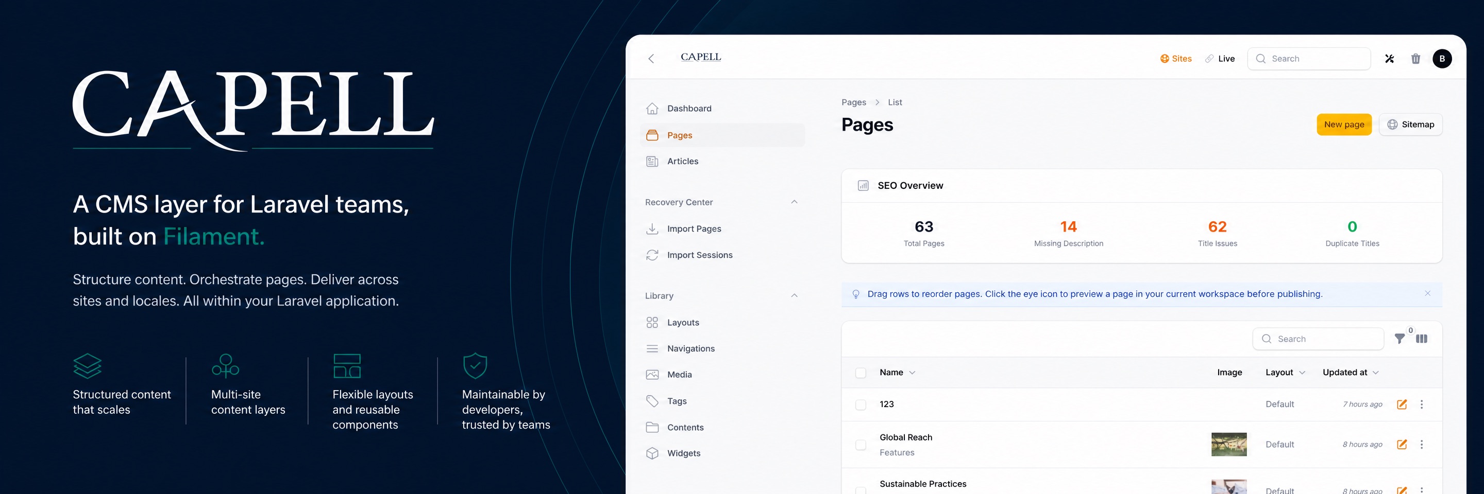This screenshot has width=1484, height=494.
Task: Tick the select-all rows checkbox
Action: tap(861, 373)
